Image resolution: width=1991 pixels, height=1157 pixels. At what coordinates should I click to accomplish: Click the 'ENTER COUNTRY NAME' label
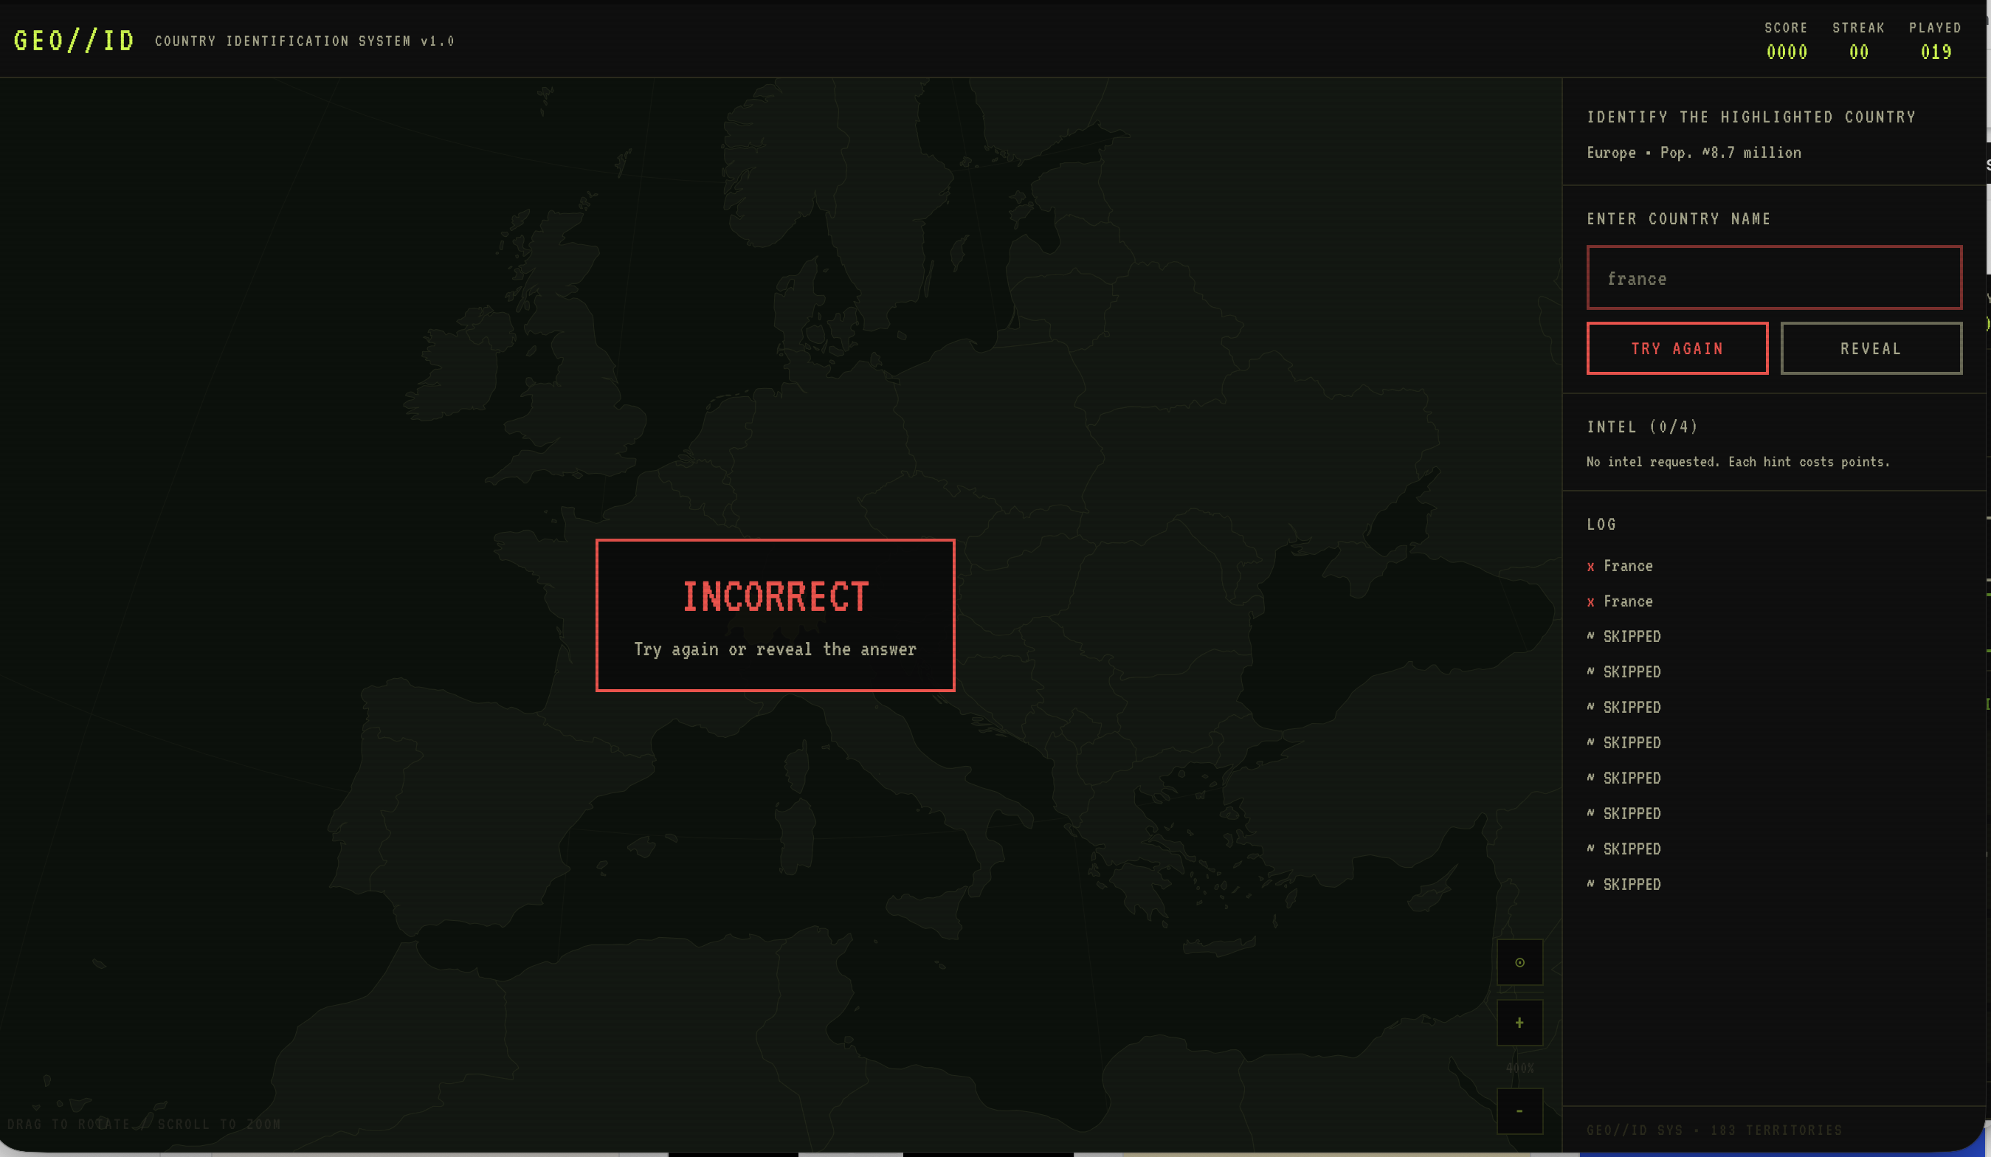(1678, 218)
